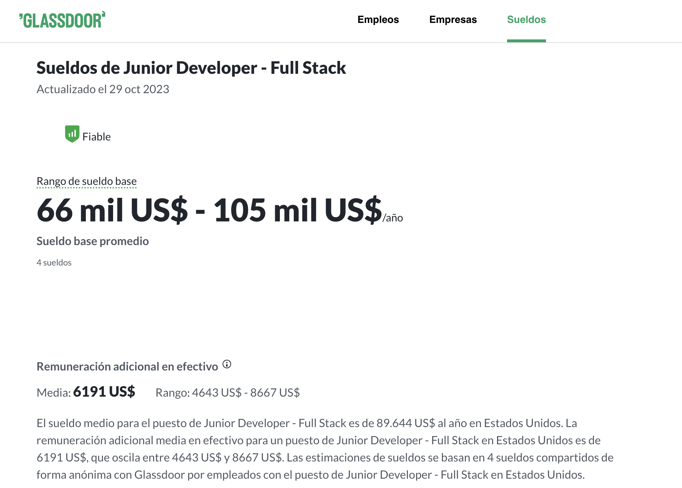Image resolution: width=682 pixels, height=488 pixels.
Task: Open the Empleos tab
Action: click(378, 20)
